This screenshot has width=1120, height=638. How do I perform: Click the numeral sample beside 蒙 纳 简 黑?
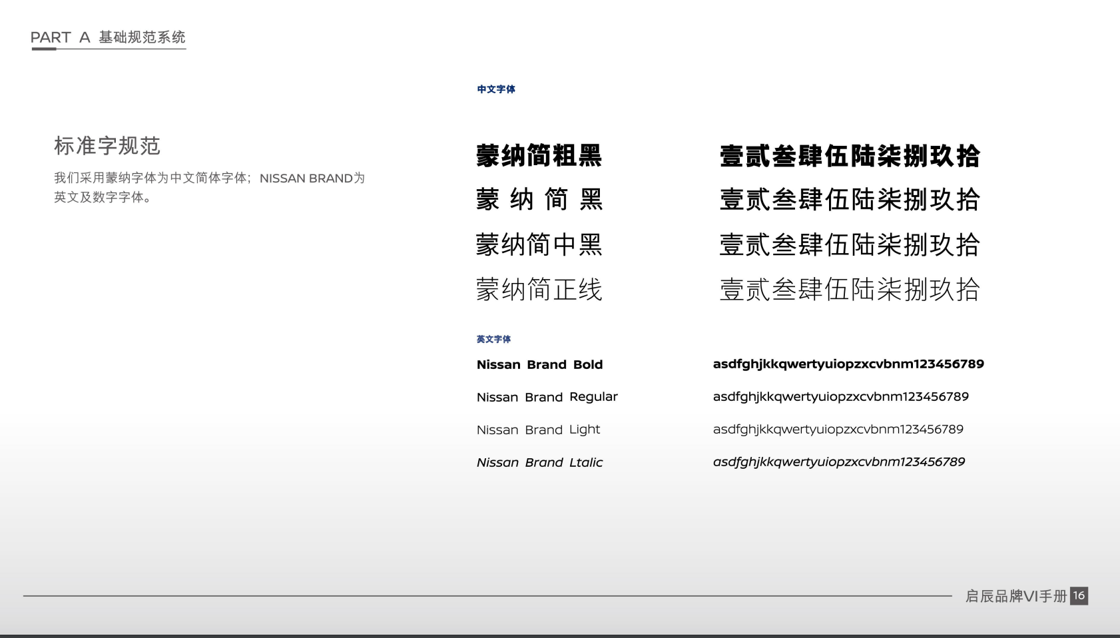click(x=850, y=199)
